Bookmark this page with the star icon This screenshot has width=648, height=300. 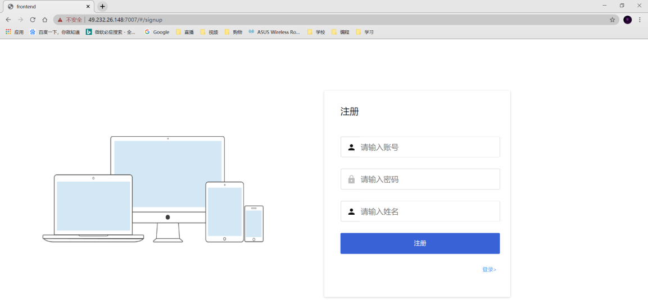(612, 20)
